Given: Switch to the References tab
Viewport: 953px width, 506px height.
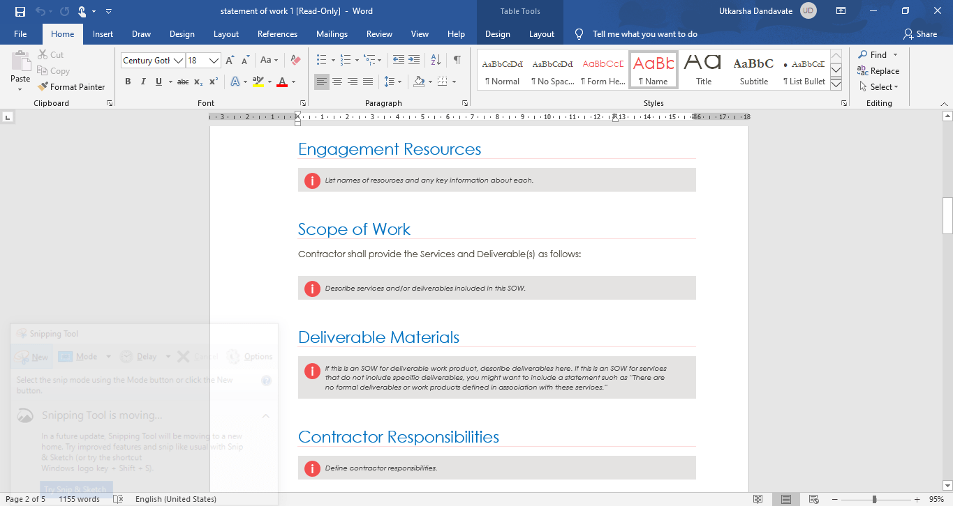Looking at the screenshot, I should pos(277,34).
